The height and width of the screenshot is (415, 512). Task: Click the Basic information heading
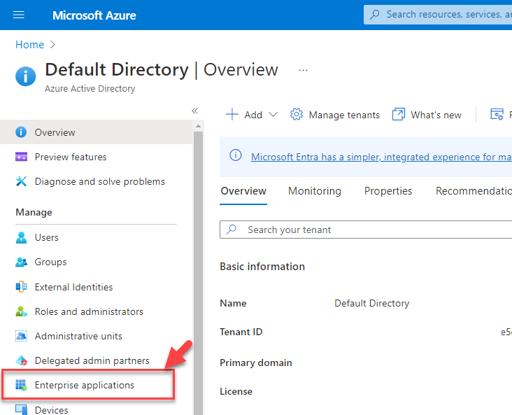pyautogui.click(x=262, y=267)
